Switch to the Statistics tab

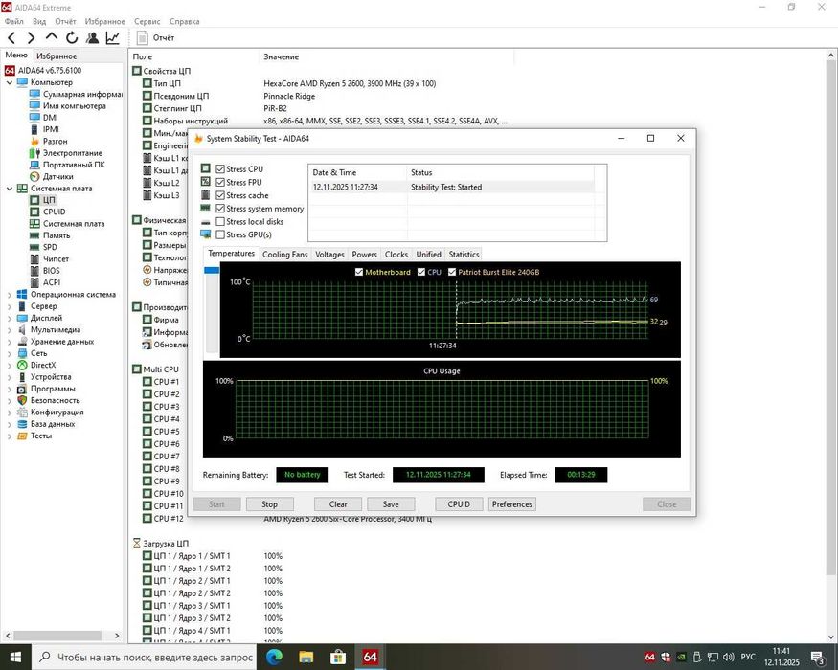click(x=464, y=255)
